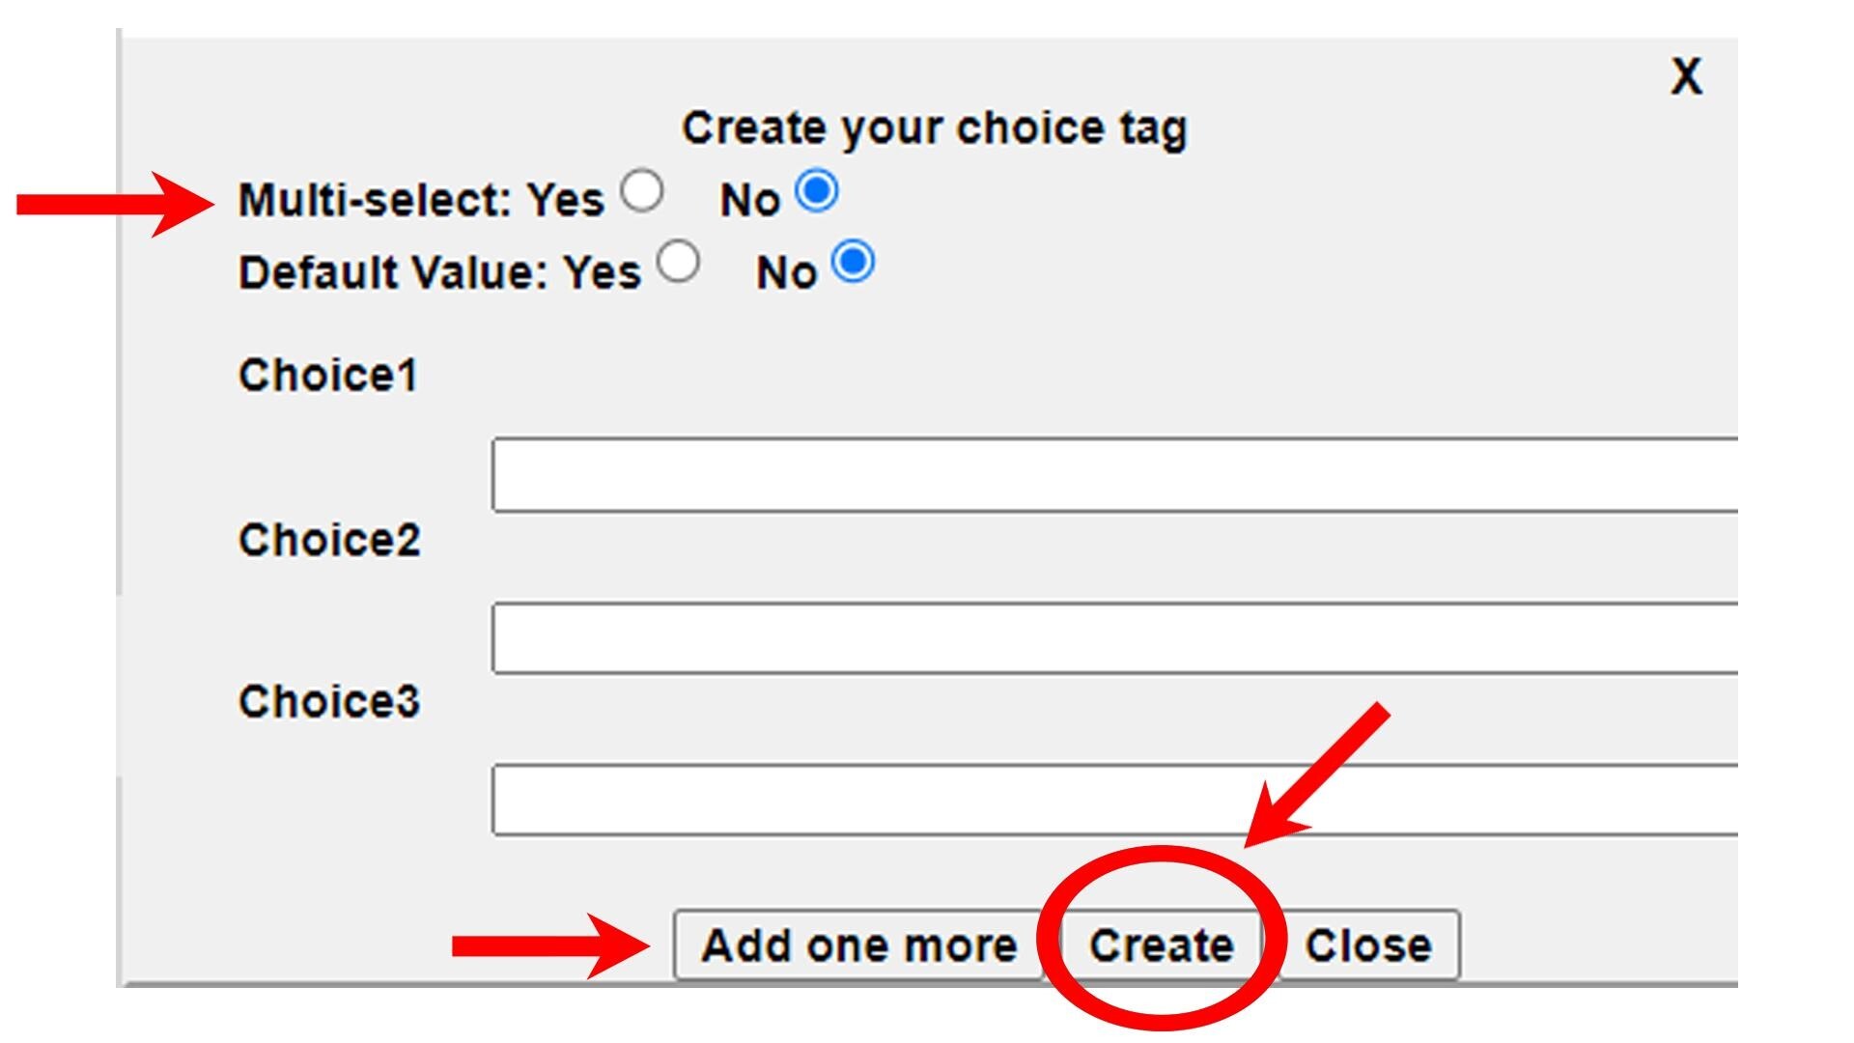Click the X to dismiss the dialog

1685,76
